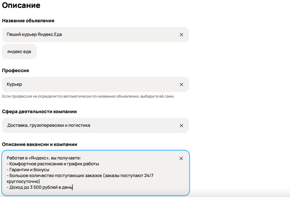Click the 'Сфера деятельности компании' label
The width and height of the screenshot is (290, 197).
coord(39,111)
